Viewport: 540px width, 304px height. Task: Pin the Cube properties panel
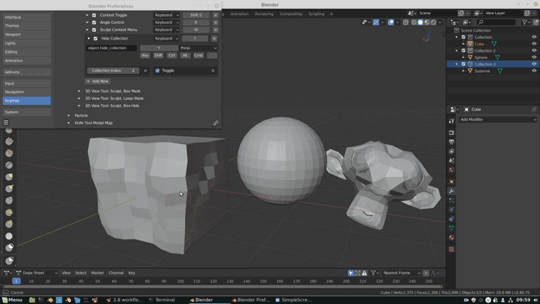(534, 109)
